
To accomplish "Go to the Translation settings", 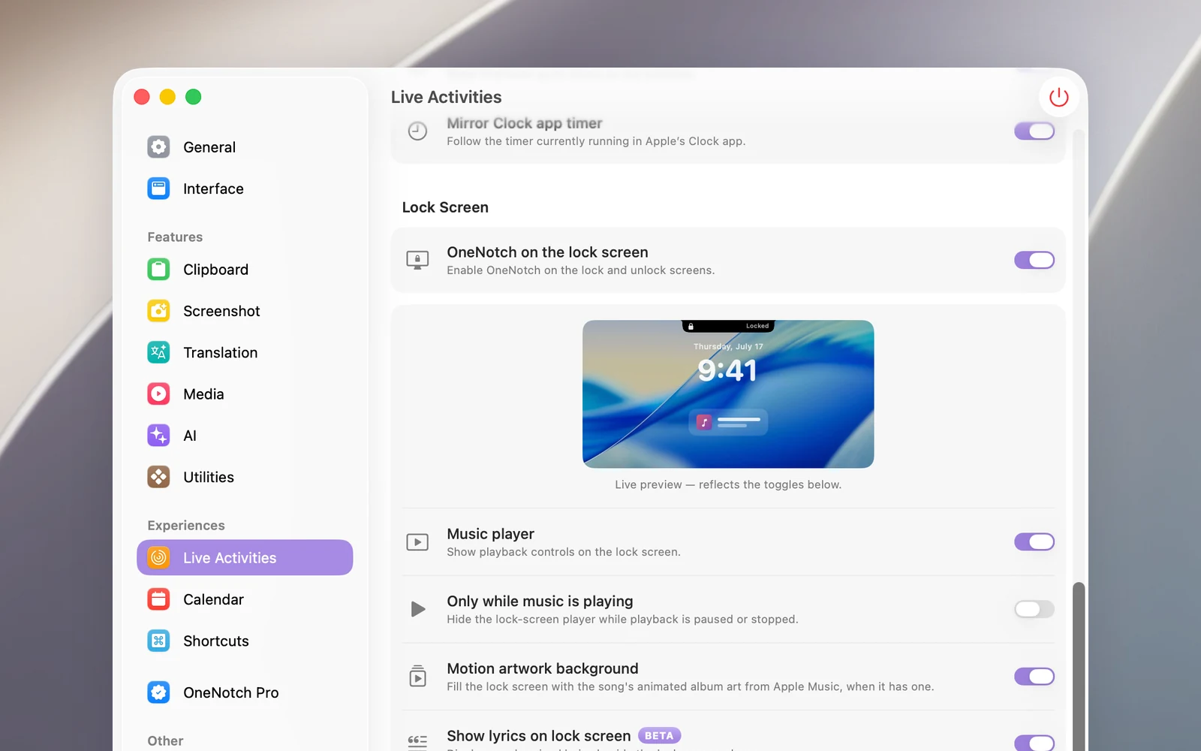I will tap(245, 352).
